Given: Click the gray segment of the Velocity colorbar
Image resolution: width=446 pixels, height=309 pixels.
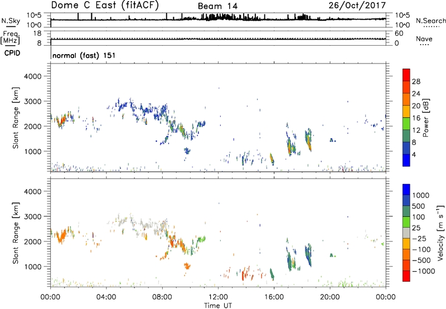Looking at the screenshot, I should point(406,233).
